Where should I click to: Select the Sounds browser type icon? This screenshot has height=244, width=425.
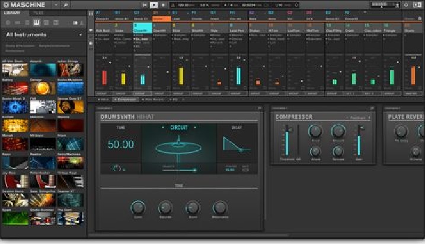27,23
